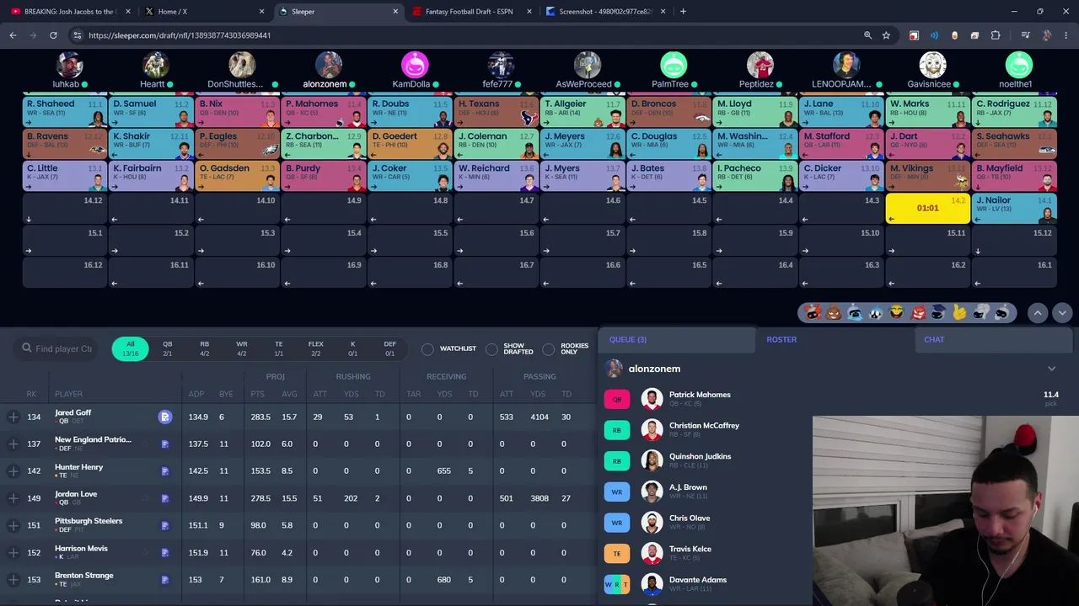The height and width of the screenshot is (606, 1079).
Task: Filter players by RB position
Action: (204, 348)
